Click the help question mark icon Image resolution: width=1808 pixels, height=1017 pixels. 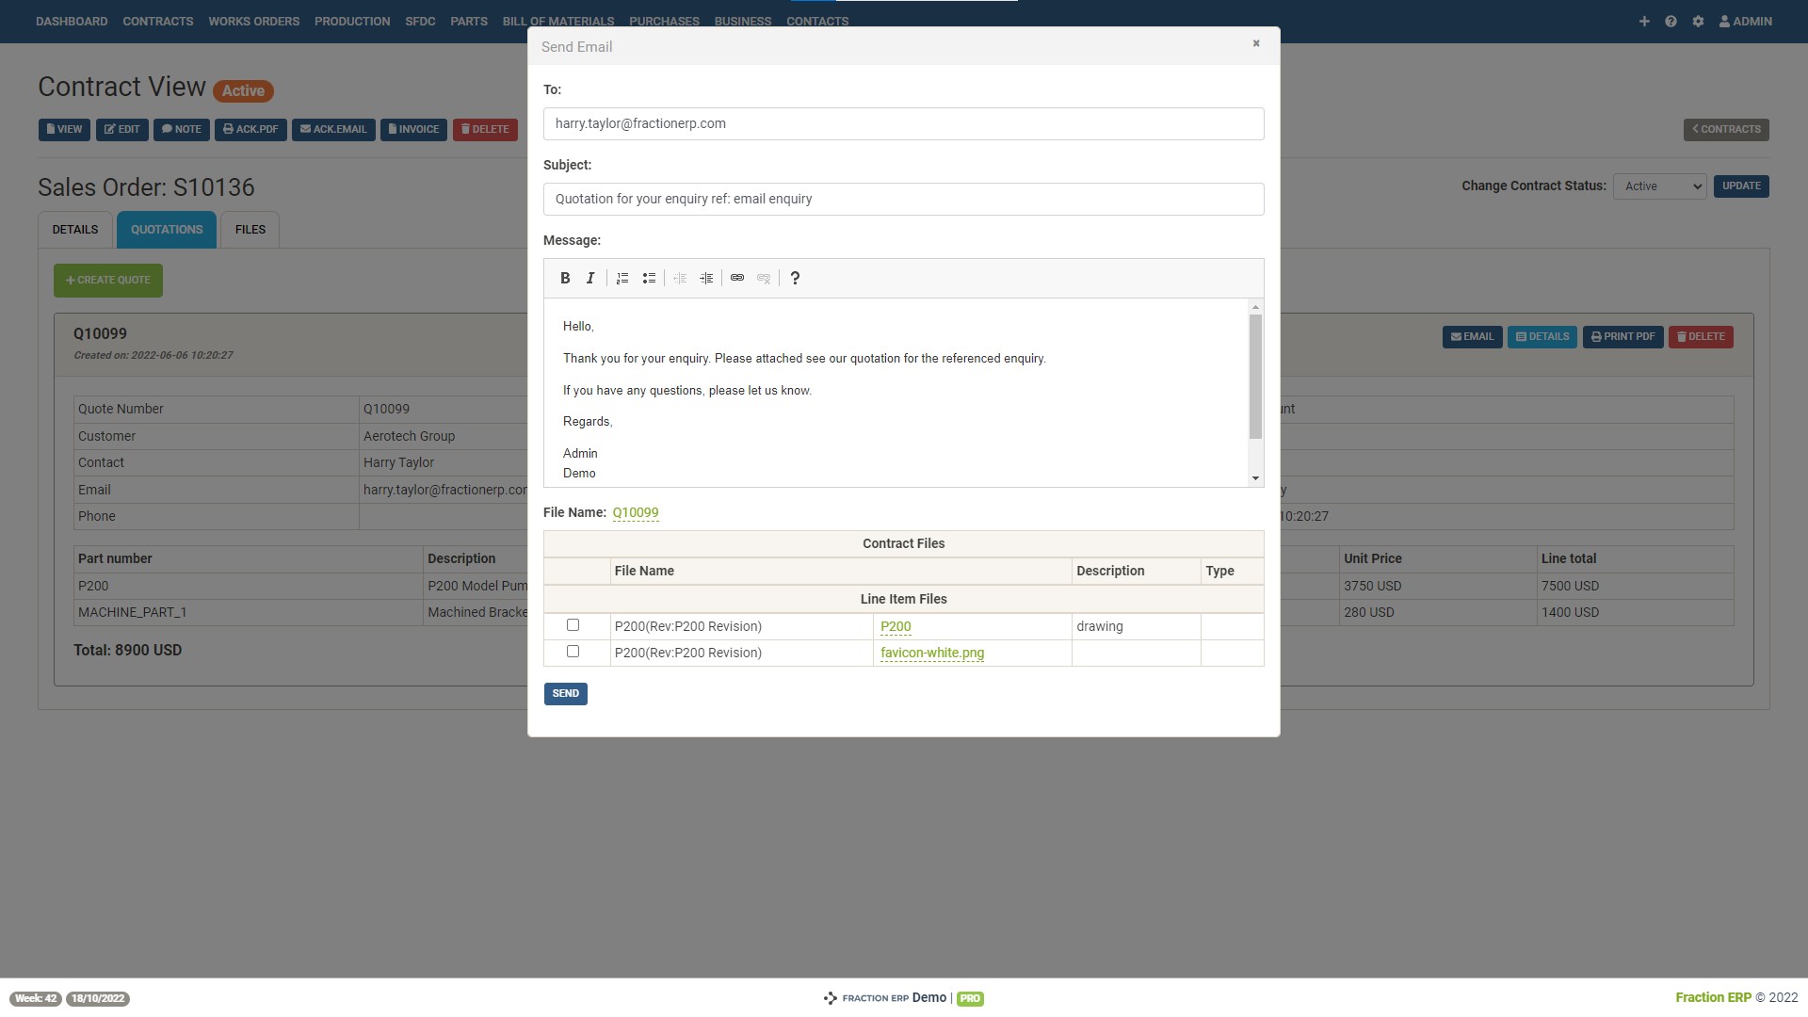coord(795,277)
